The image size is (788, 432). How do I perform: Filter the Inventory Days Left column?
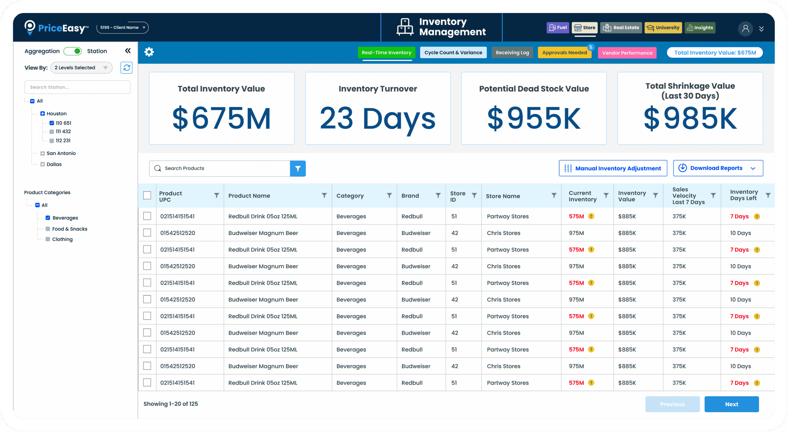768,196
